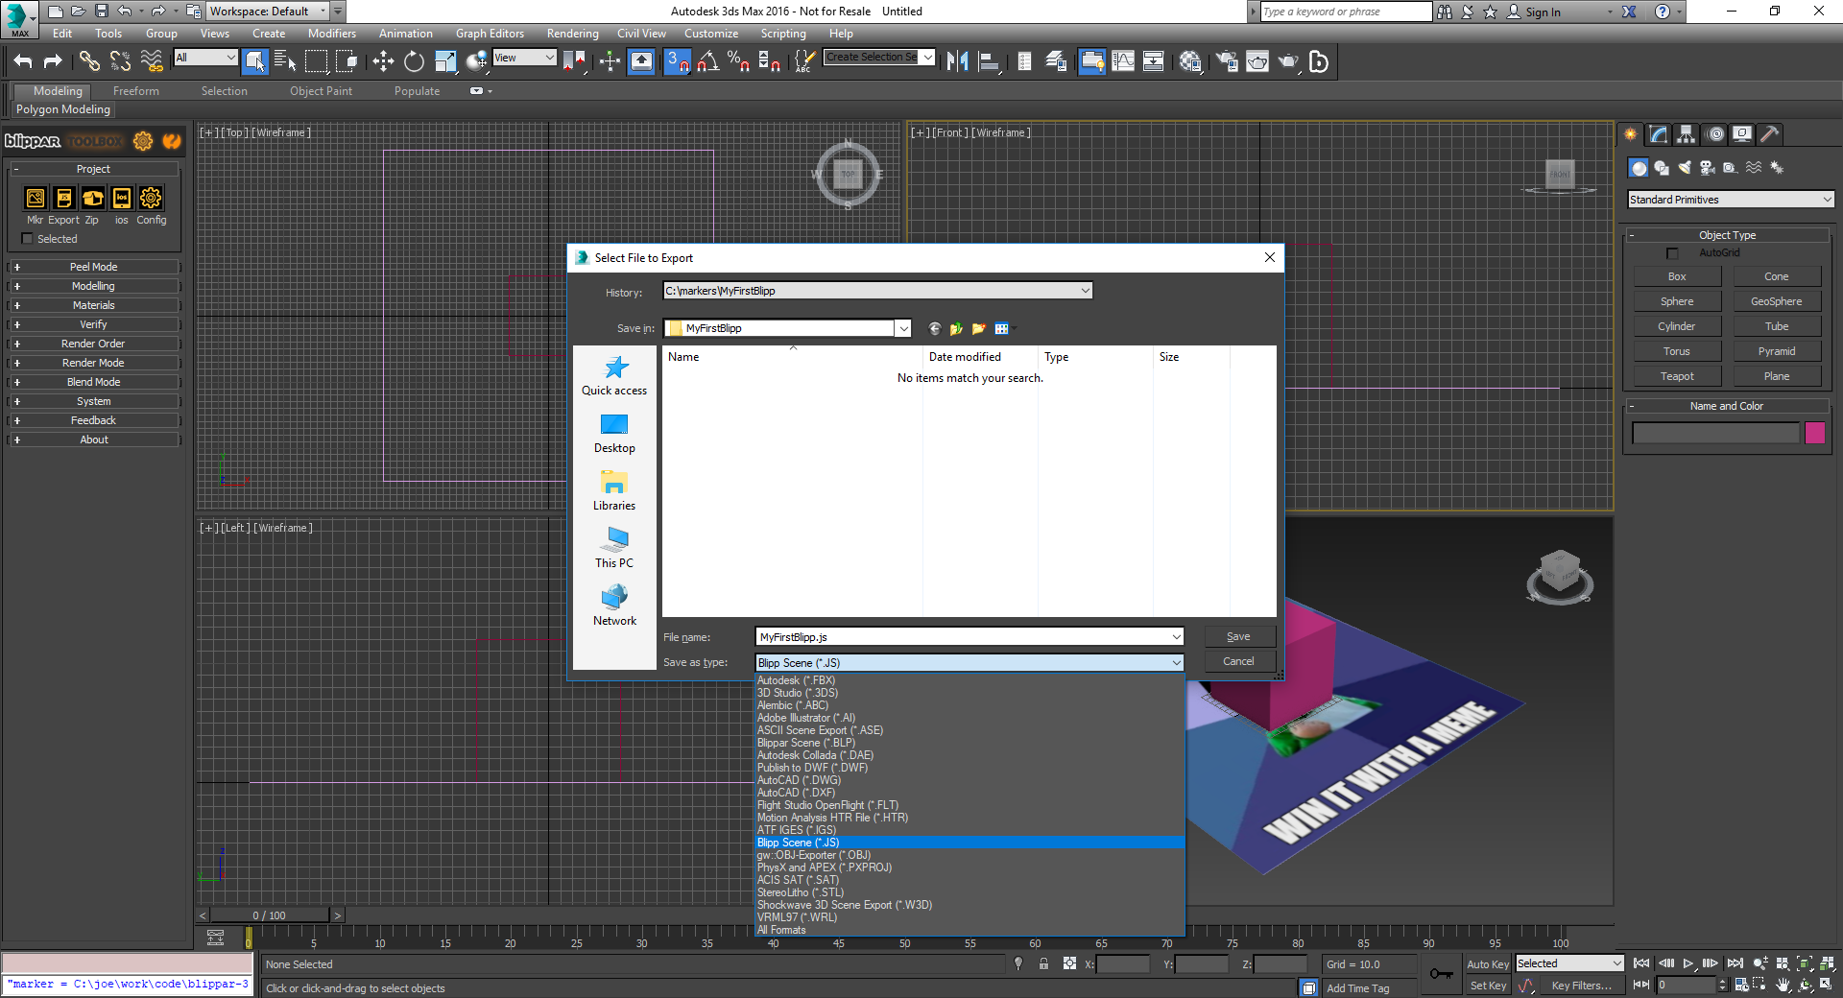Tick the Selected checkbox in Project panel

tap(27, 239)
